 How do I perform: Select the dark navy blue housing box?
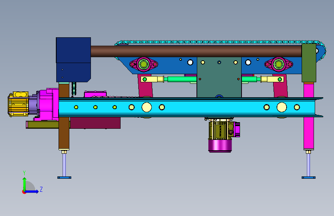tap(73, 60)
